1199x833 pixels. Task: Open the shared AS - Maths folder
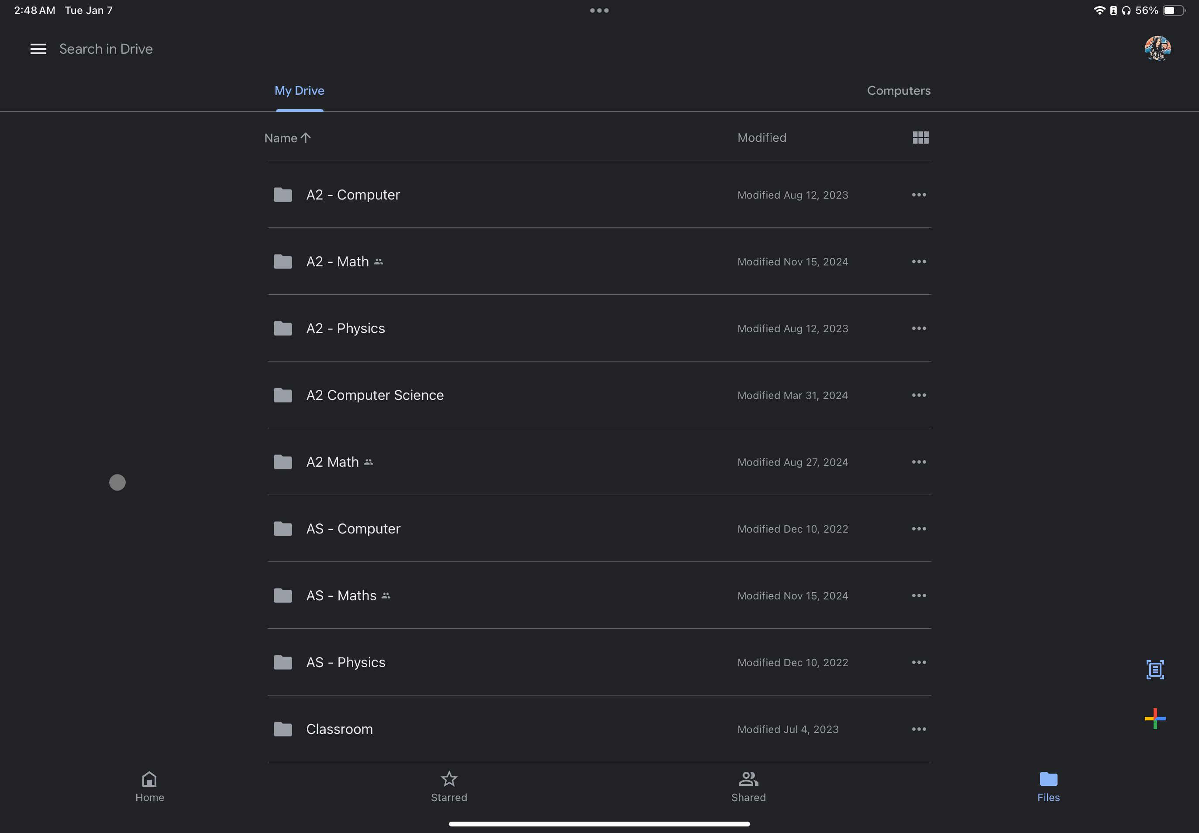(x=341, y=595)
